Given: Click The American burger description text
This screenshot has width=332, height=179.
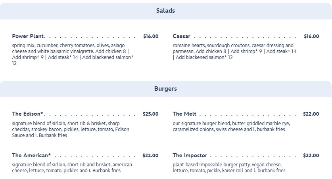Looking at the screenshot, I should pos(72,168).
